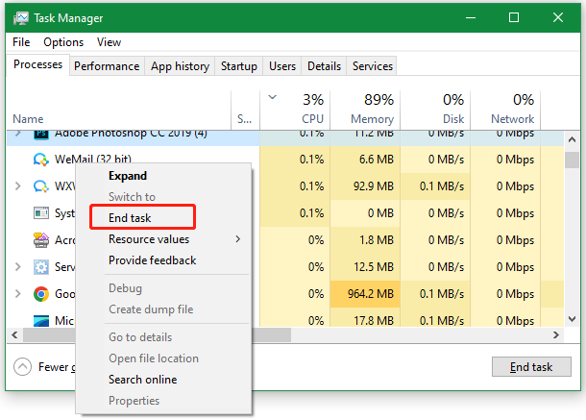
Task: Expand the Google Chrome process group
Action: coord(16,294)
